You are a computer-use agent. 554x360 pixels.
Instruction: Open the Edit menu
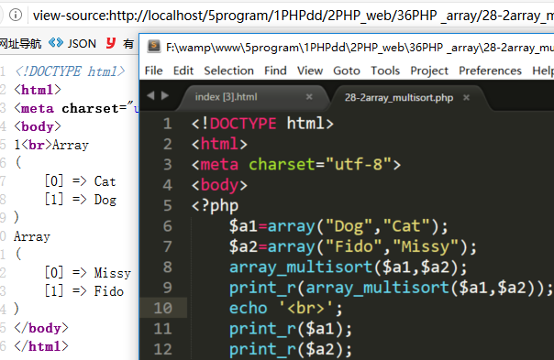[x=183, y=71]
